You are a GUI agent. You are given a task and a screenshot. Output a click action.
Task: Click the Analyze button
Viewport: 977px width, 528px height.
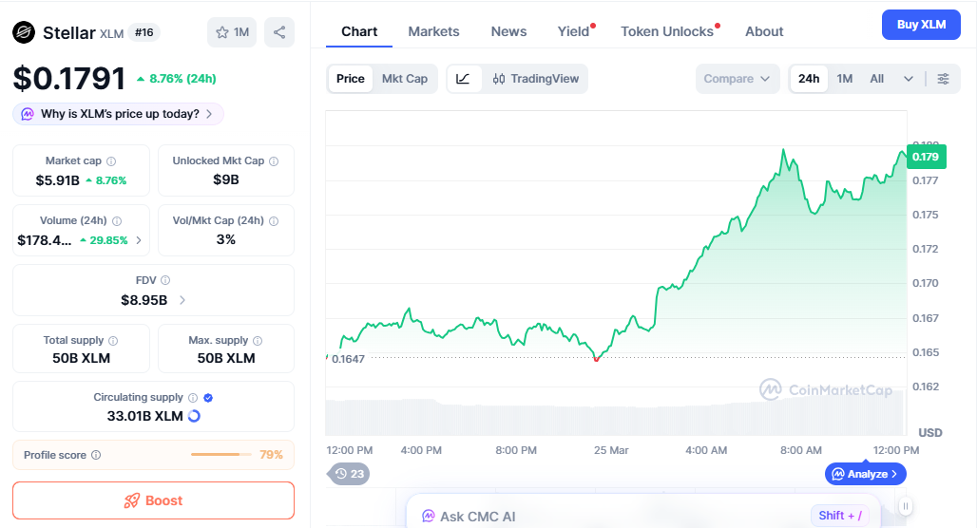click(866, 474)
